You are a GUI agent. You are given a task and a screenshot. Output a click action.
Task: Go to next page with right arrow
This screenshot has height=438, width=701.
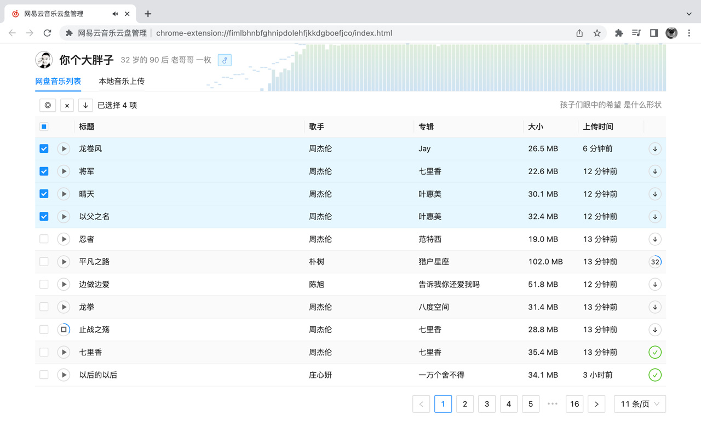[596, 404]
